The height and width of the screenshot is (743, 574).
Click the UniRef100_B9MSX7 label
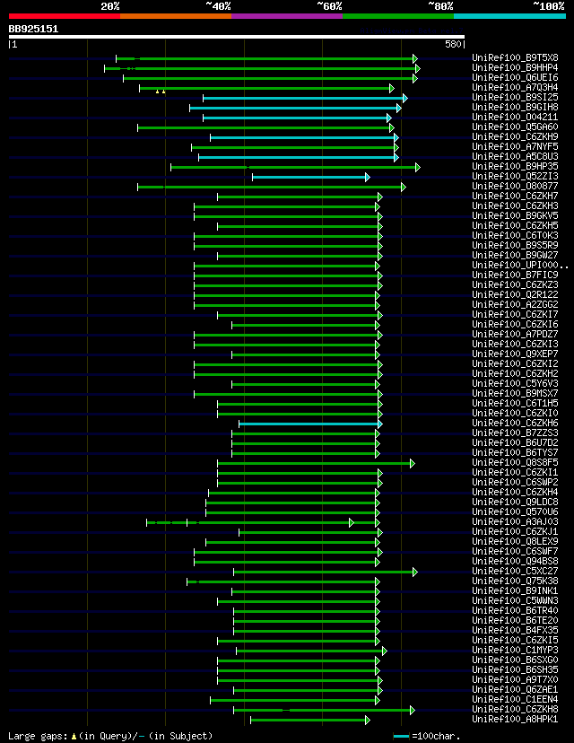click(515, 393)
